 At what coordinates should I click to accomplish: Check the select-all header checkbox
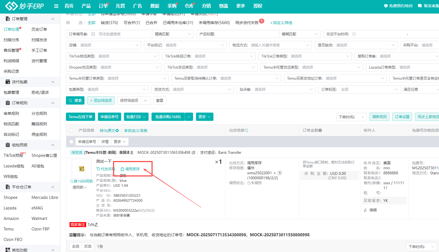pyautogui.click(x=71, y=131)
